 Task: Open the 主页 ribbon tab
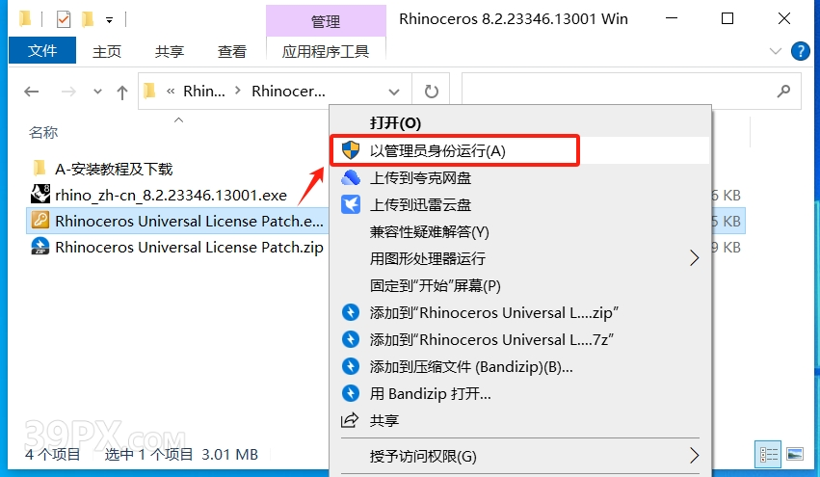pyautogui.click(x=107, y=51)
